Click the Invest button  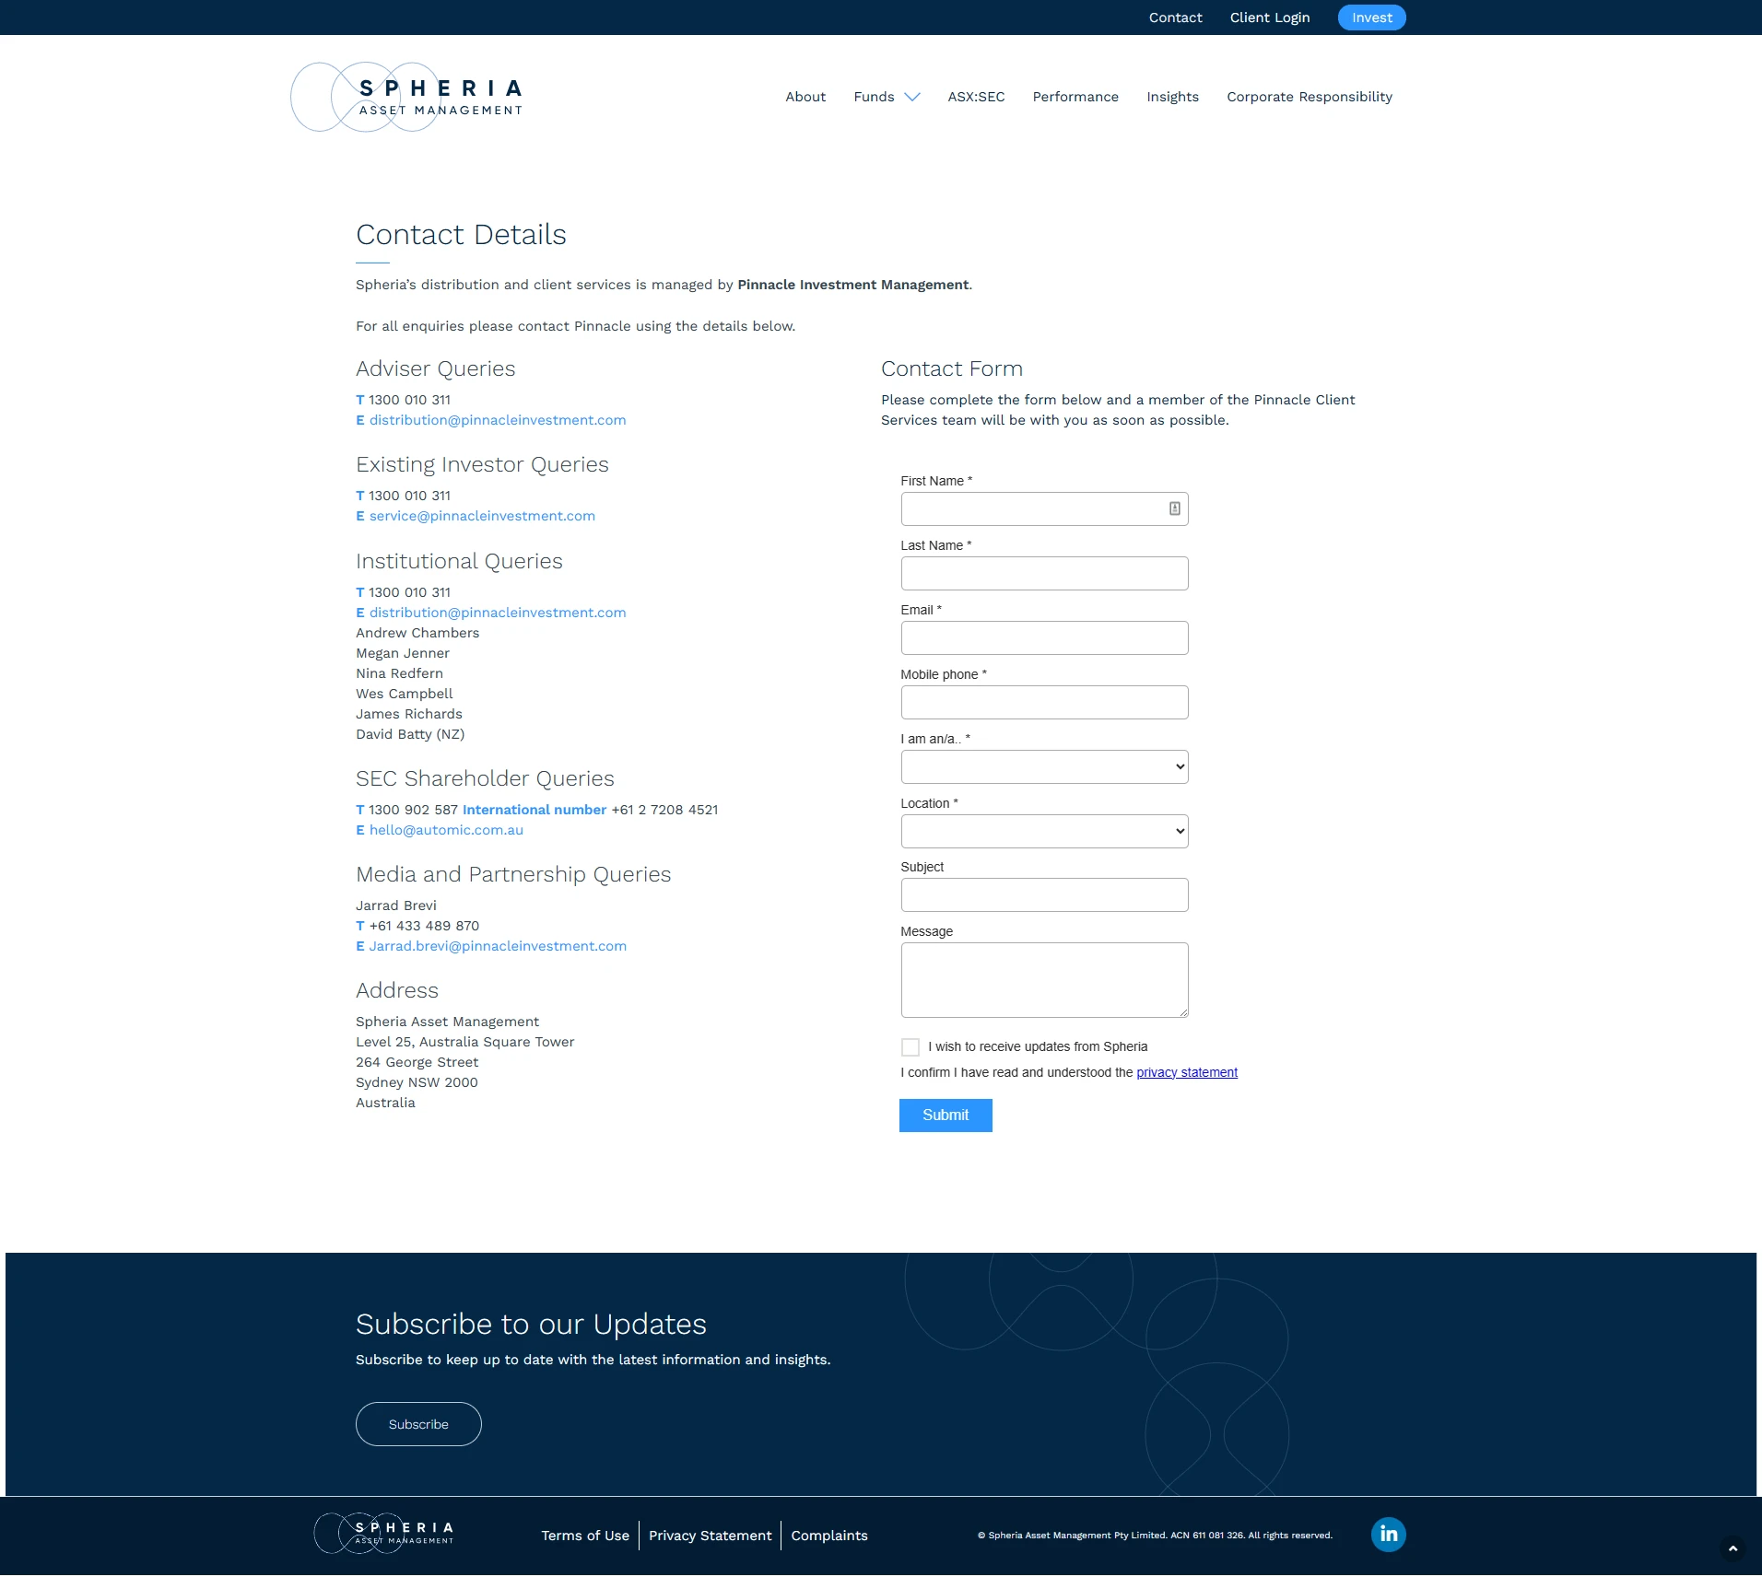(1371, 18)
